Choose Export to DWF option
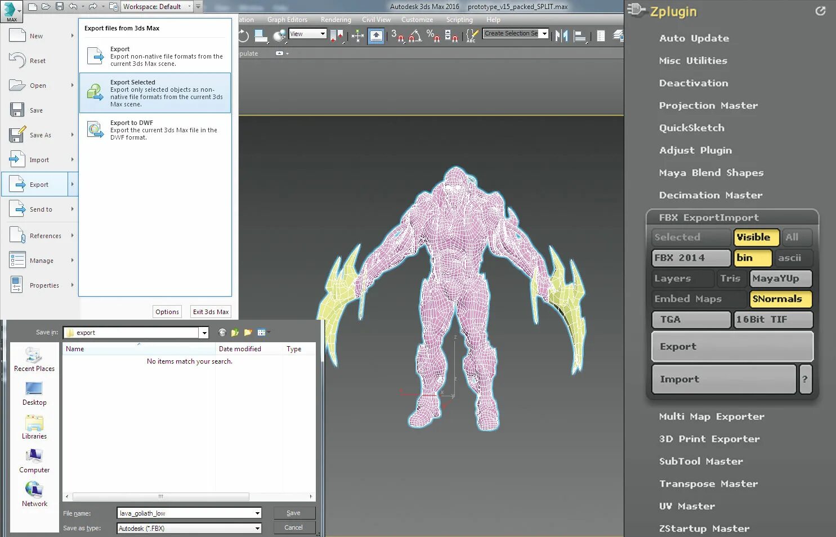 (155, 130)
